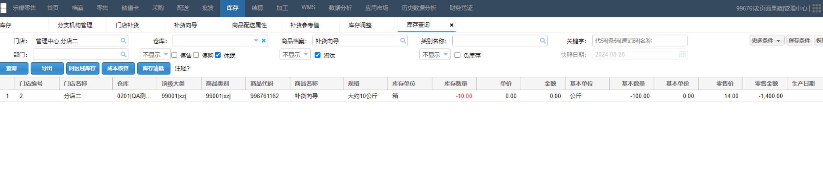Click the 库存清除 button
Screen dimensions: 823x178
pyautogui.click(x=153, y=68)
